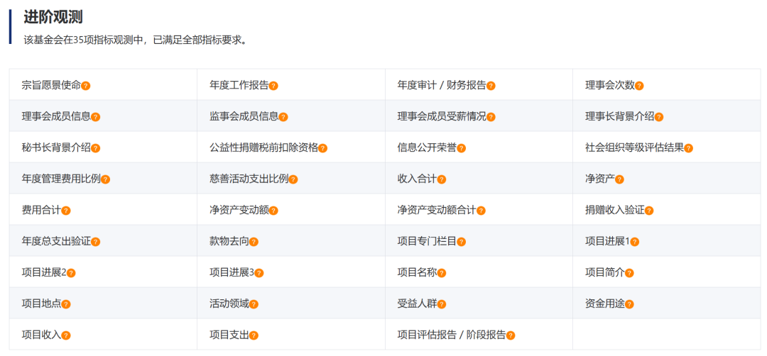Viewport: 767px width, 356px height.
Task: Click the summary sentence mentioning 35项指标
Action: click(136, 40)
